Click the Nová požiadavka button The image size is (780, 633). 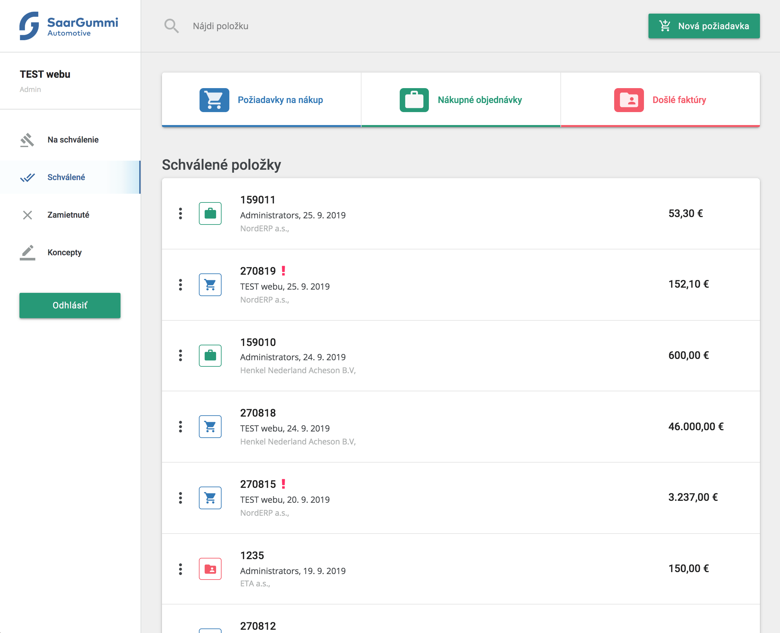(704, 26)
